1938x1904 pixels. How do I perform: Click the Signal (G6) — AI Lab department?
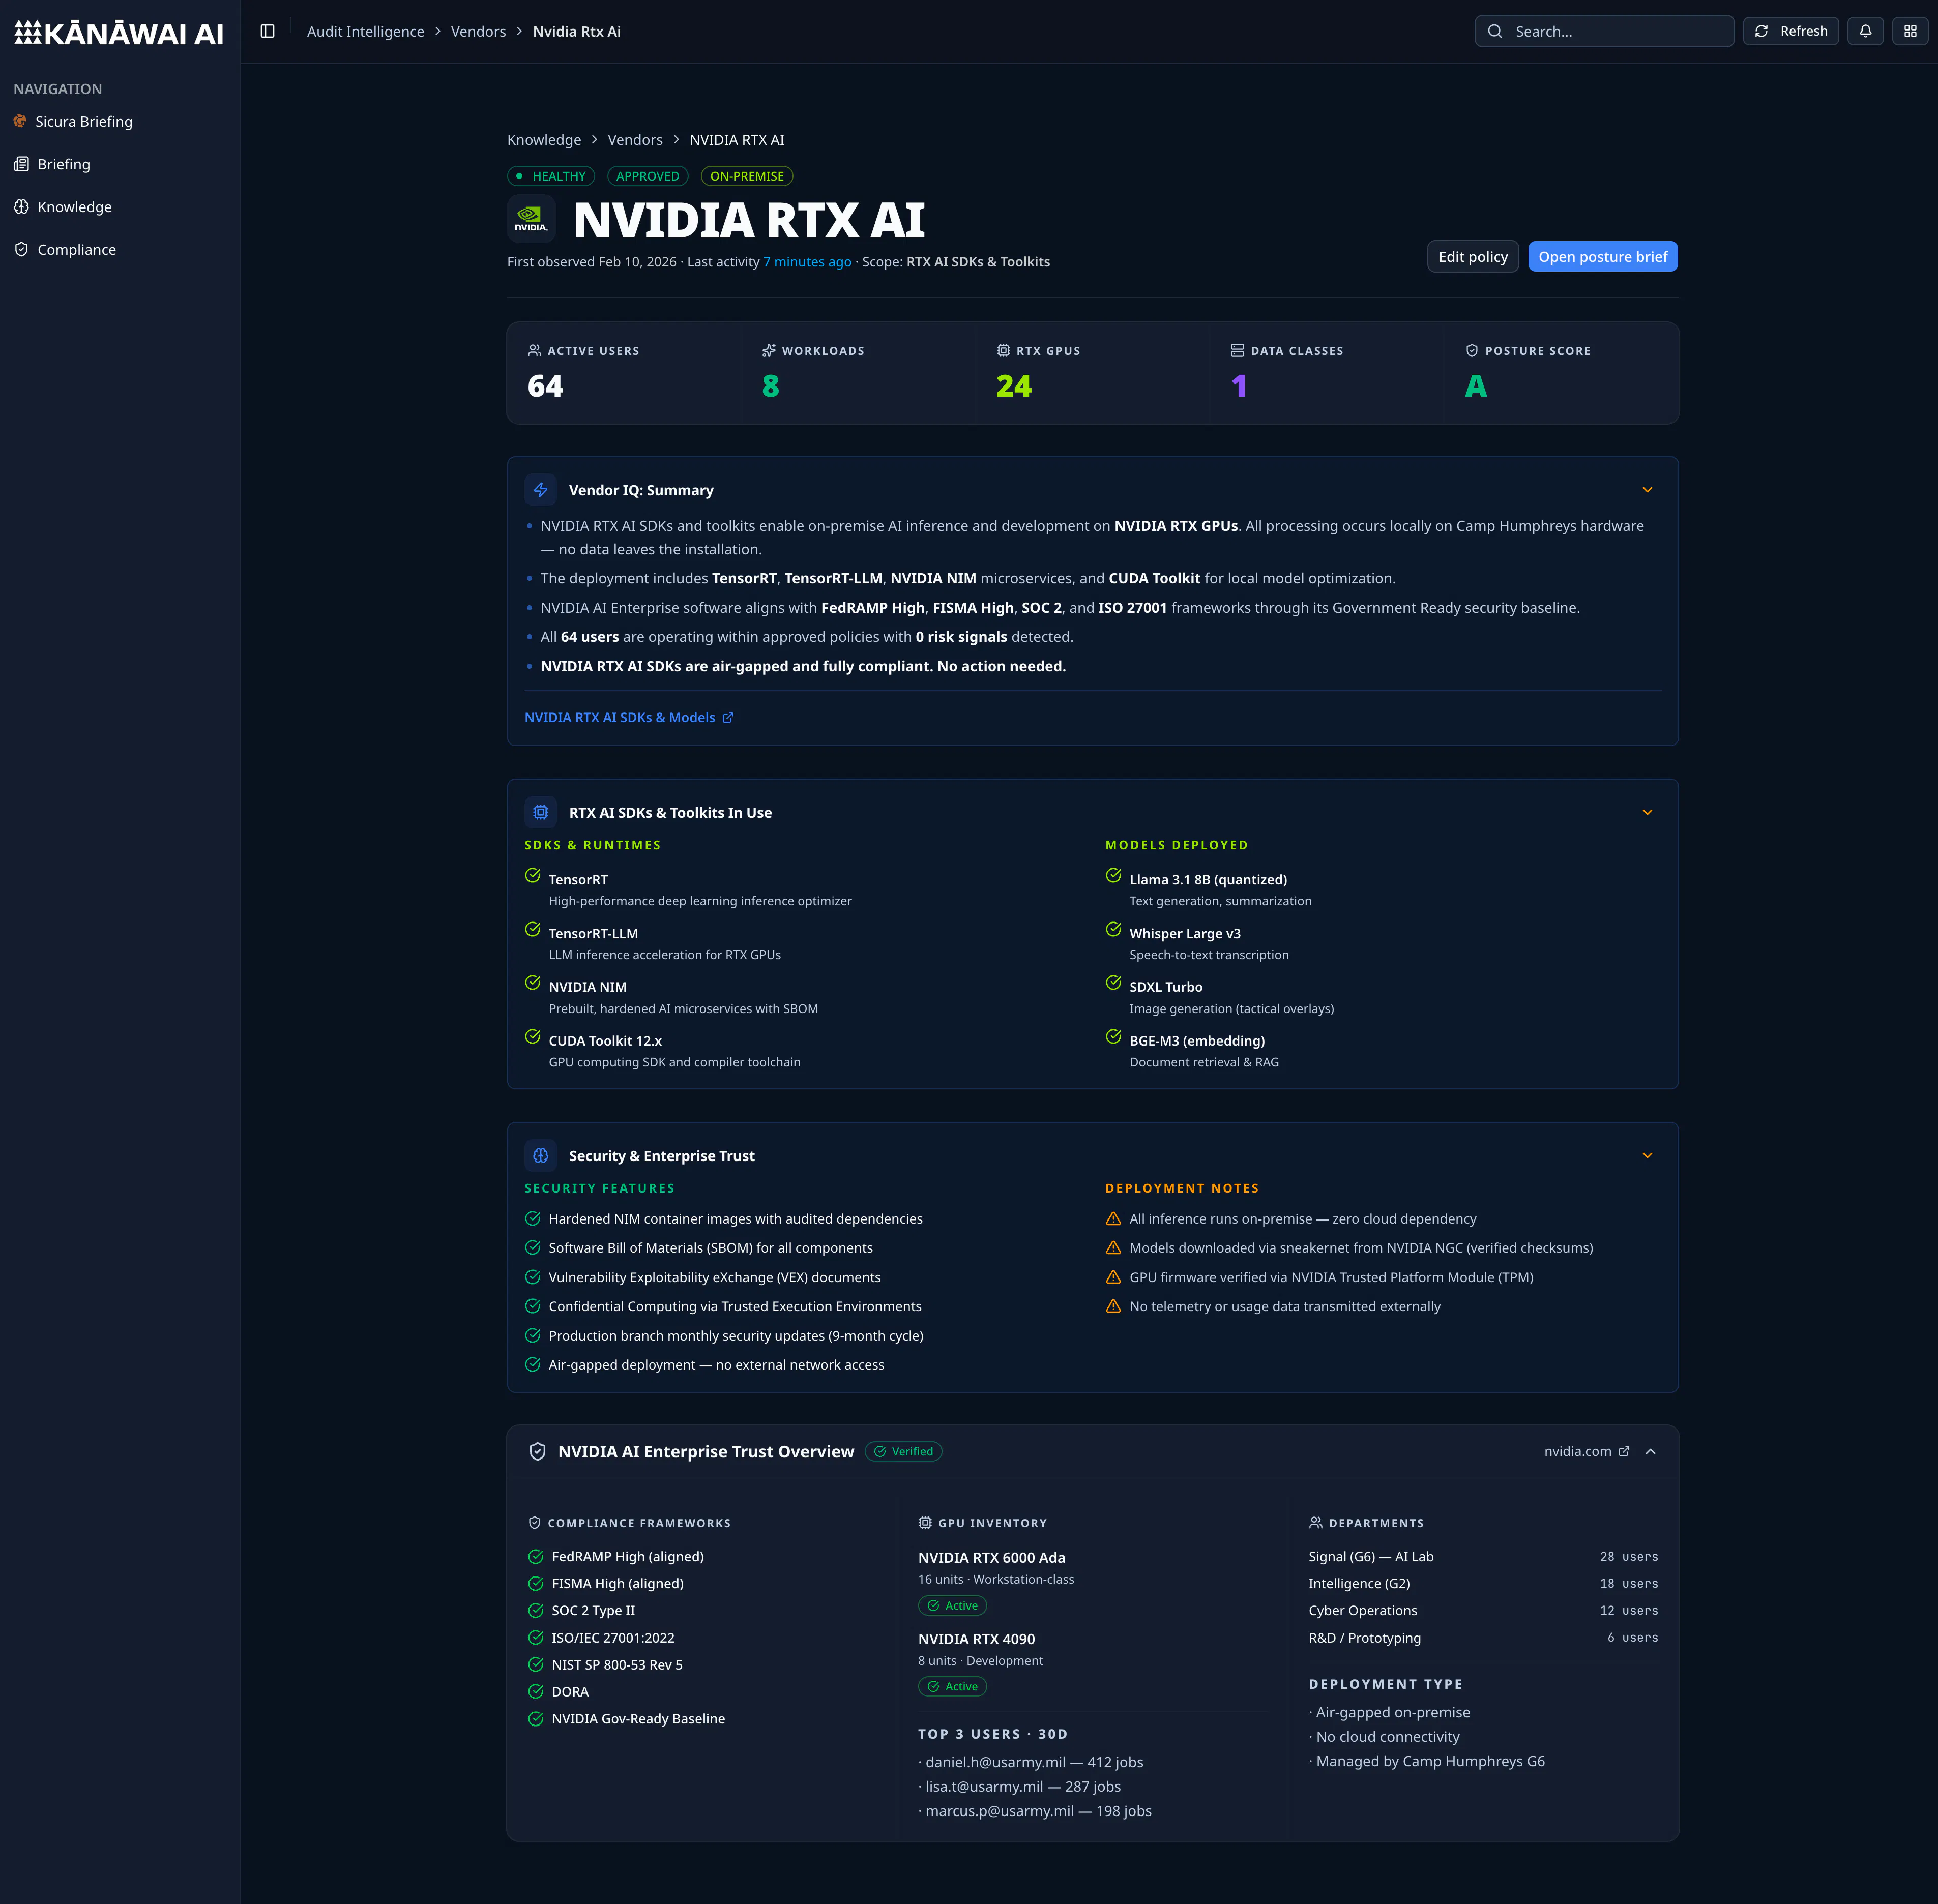[x=1483, y=1556]
